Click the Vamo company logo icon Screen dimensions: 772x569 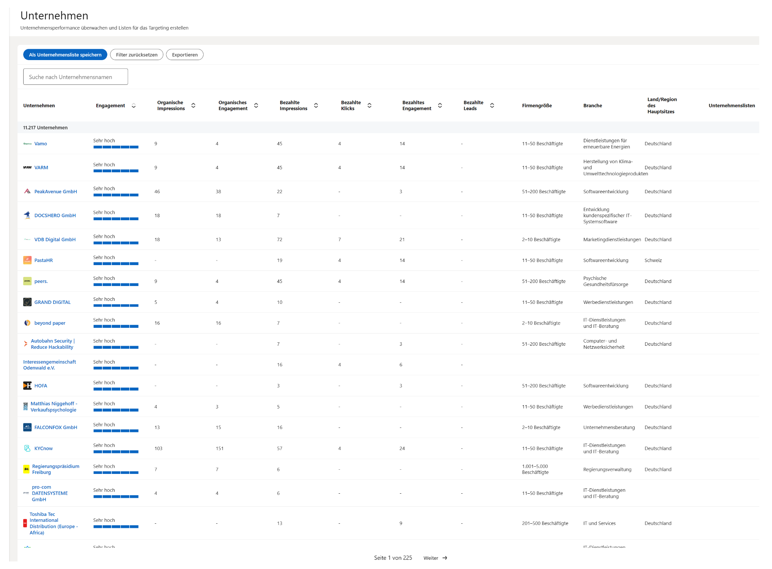[27, 144]
